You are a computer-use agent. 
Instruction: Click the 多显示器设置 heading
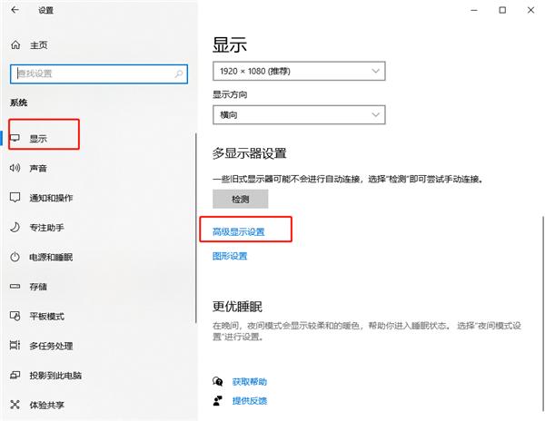coord(249,153)
